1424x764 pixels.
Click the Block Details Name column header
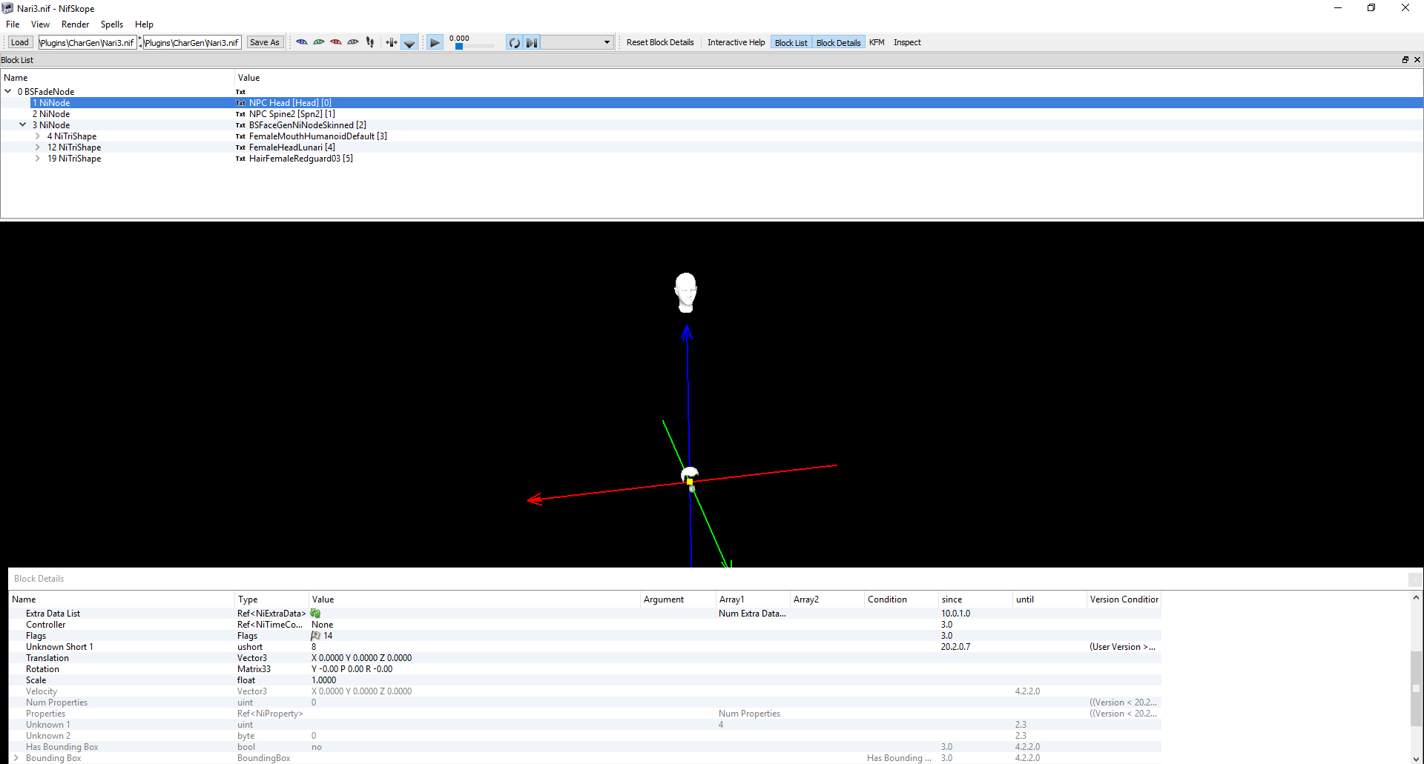[x=122, y=599]
